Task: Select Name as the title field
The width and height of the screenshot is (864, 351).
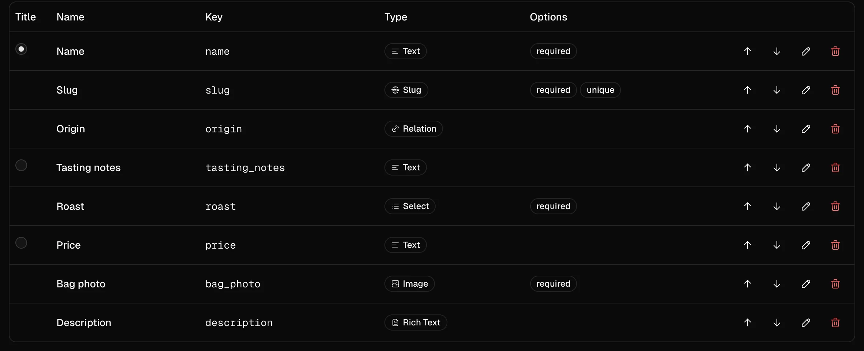Action: pos(21,49)
